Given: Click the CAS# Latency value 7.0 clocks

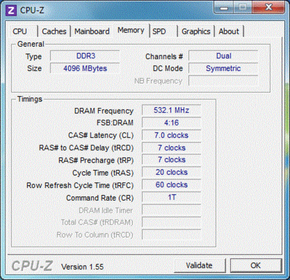Looking at the screenshot, I should tap(172, 135).
